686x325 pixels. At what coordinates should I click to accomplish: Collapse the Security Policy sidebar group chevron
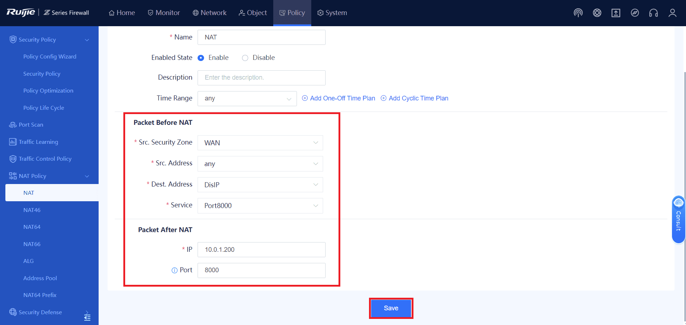tap(87, 40)
